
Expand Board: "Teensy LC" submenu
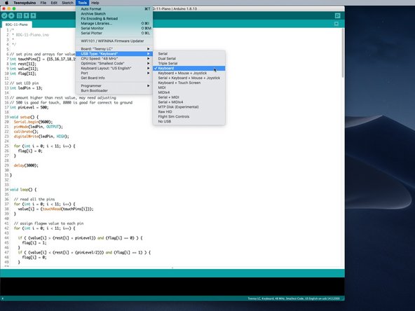pos(114,49)
